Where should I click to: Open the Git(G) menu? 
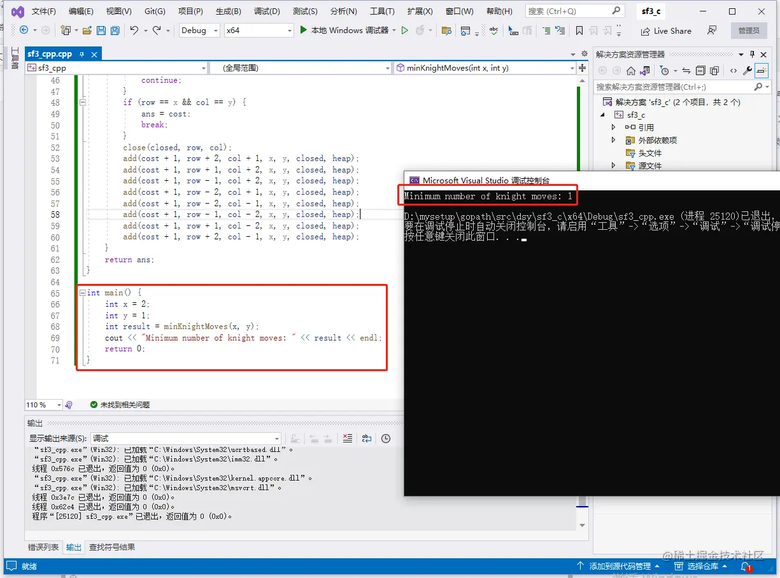coord(155,11)
